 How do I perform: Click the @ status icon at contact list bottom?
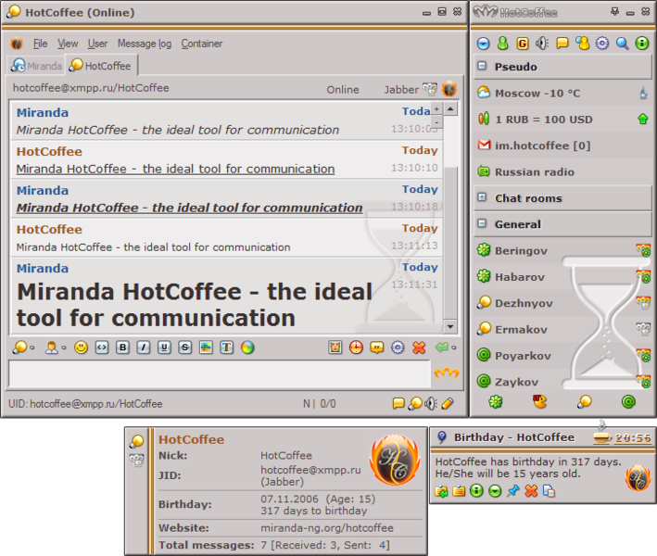[x=628, y=402]
